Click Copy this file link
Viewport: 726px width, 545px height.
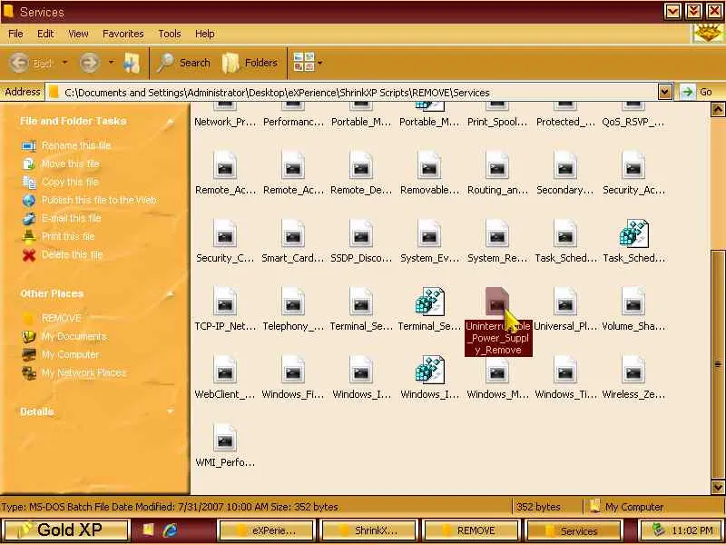click(x=70, y=182)
